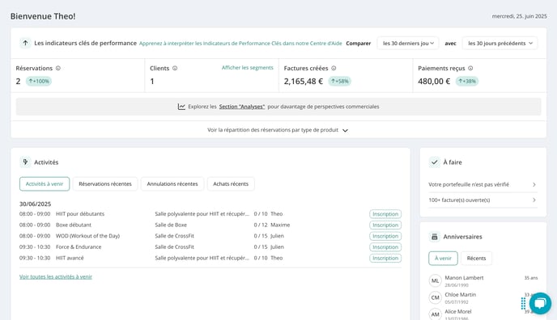
Task: Collapse the performance indicators arrow icon
Action: (25, 44)
